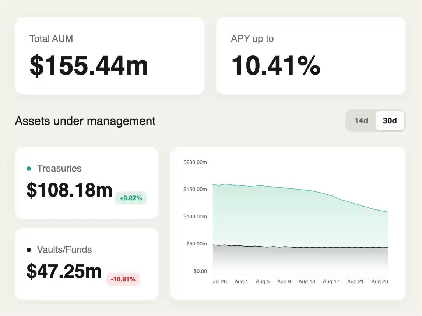Switch chart range to 14d
The image size is (422, 316).
point(361,121)
